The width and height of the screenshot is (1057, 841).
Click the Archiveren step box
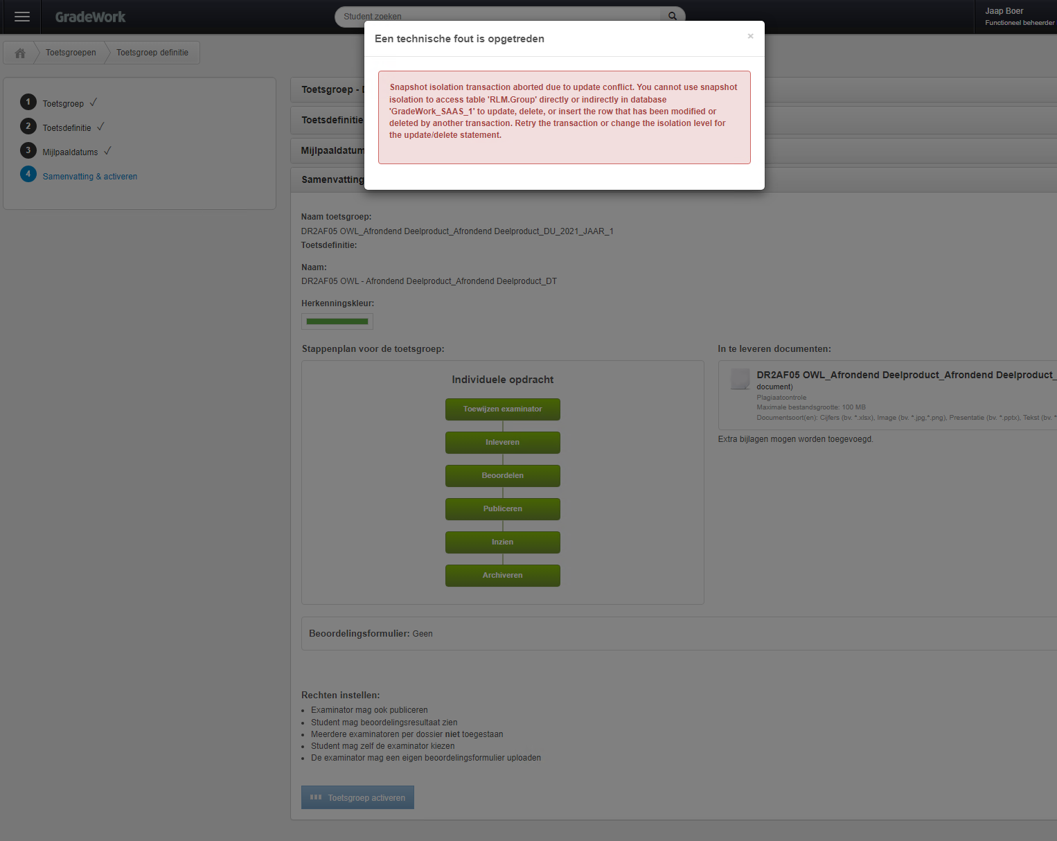503,576
